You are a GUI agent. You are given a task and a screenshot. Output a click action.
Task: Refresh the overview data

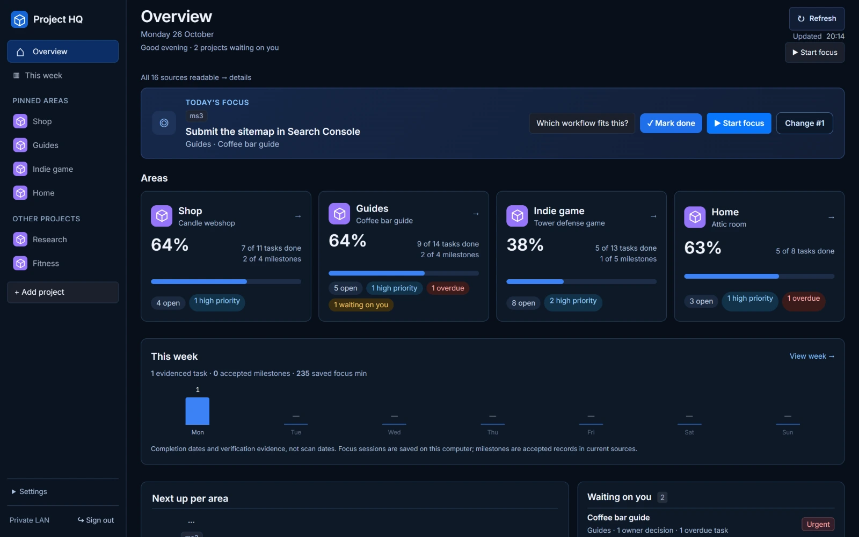pos(817,19)
